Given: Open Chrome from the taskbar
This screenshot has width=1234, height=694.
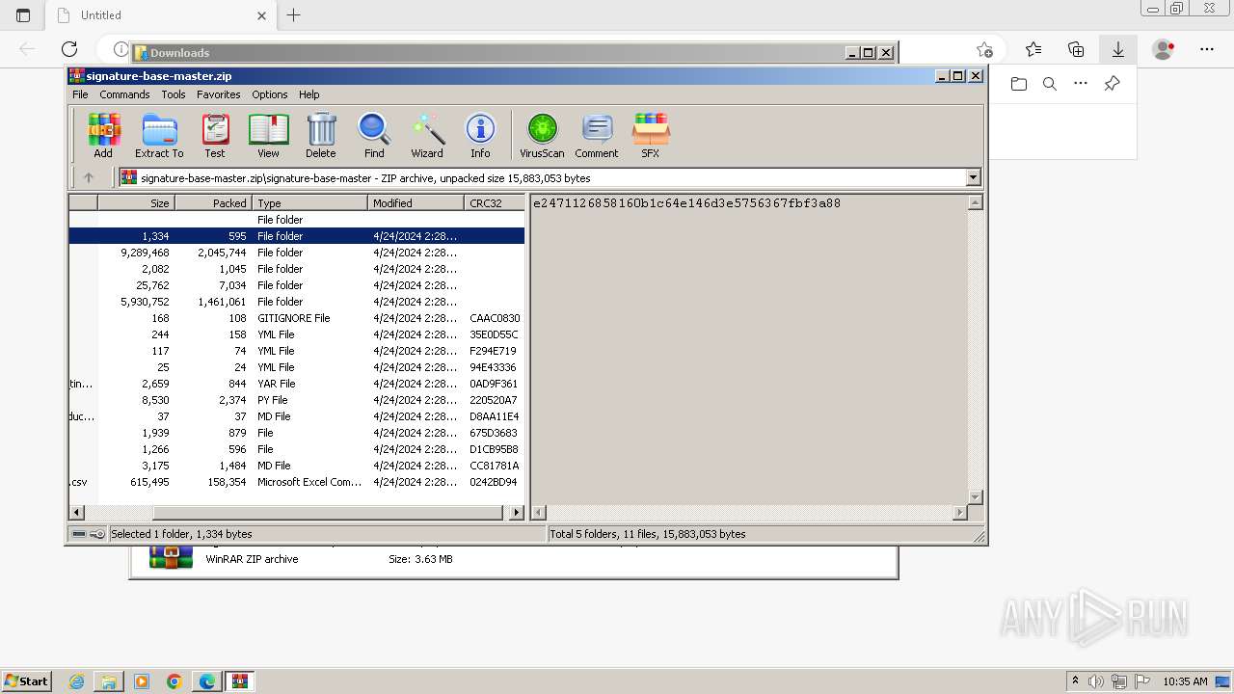Looking at the screenshot, I should pos(174,681).
